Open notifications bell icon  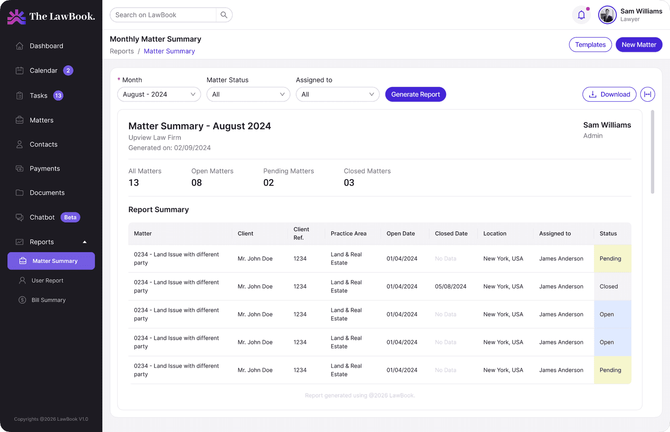(581, 15)
